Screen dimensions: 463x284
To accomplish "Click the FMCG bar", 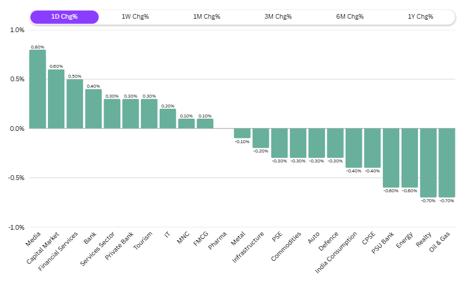I will 205,123.
